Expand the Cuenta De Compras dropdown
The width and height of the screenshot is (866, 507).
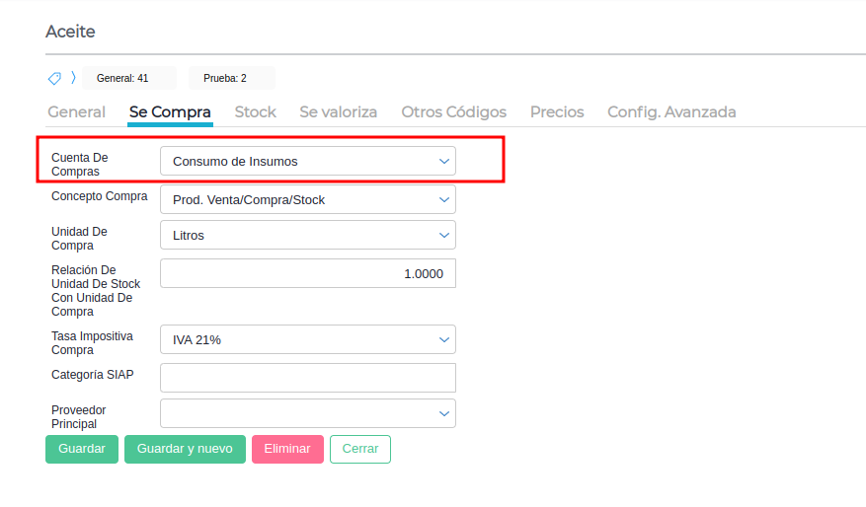(x=307, y=161)
